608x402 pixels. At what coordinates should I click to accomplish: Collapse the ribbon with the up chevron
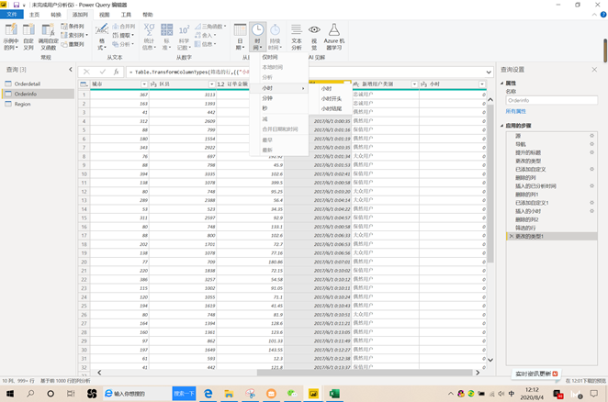pyautogui.click(x=594, y=15)
